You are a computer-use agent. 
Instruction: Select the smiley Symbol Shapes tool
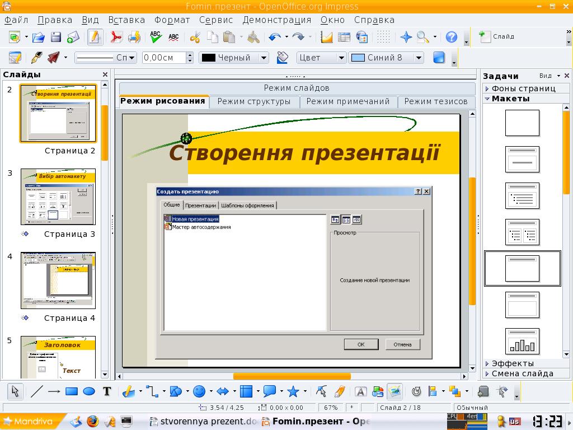coord(199,392)
